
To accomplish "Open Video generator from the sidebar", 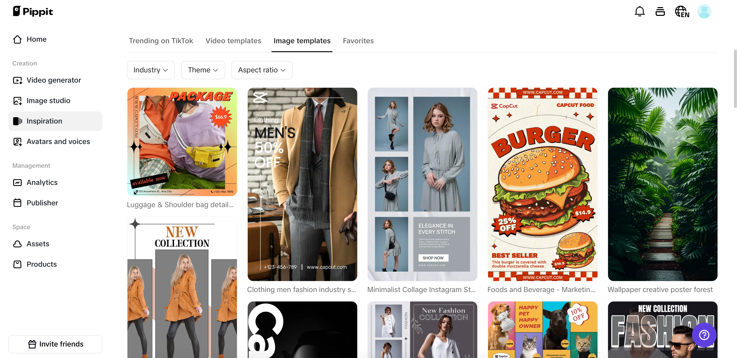I will tap(53, 80).
